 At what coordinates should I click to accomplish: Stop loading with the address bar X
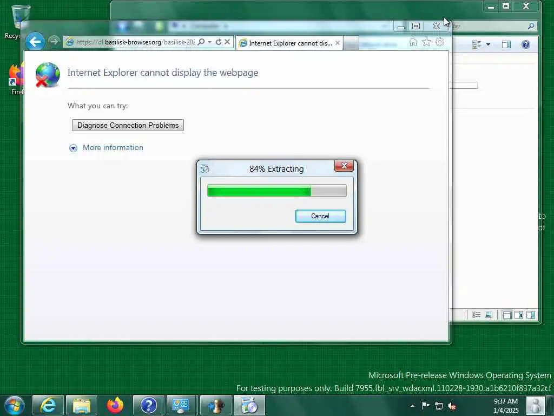click(x=227, y=42)
